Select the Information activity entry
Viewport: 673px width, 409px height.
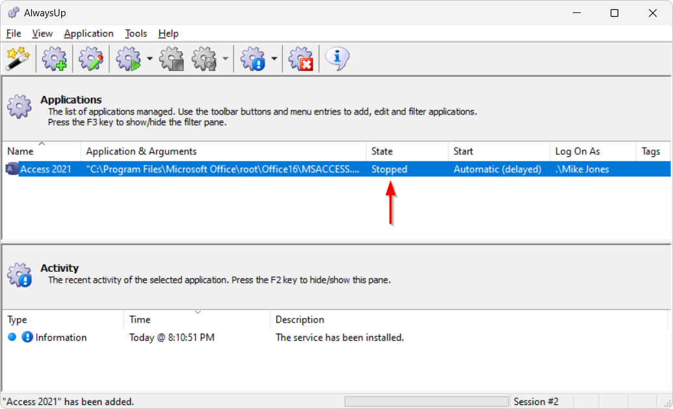(x=60, y=337)
